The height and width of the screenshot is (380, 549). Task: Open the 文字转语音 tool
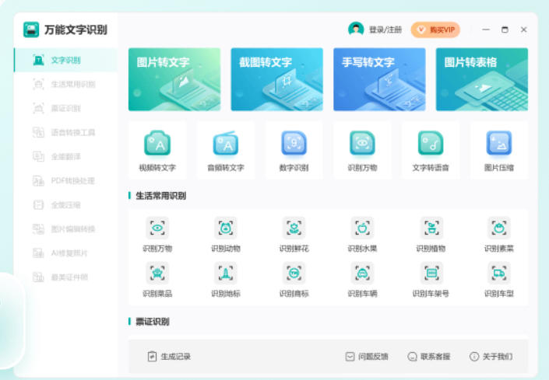pyautogui.click(x=431, y=144)
